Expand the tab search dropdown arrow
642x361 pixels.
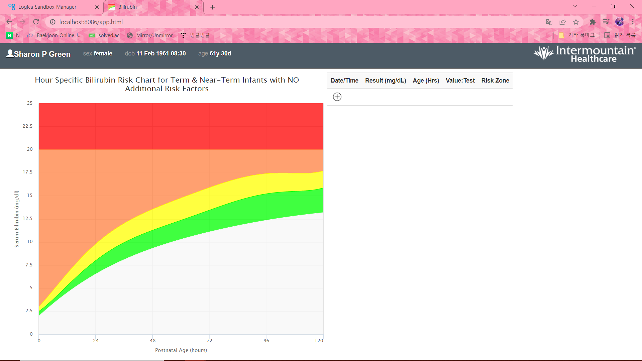tap(575, 7)
